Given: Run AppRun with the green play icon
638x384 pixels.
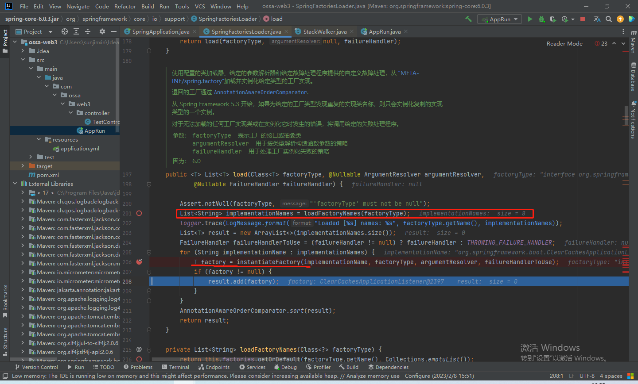Looking at the screenshot, I should [x=530, y=19].
